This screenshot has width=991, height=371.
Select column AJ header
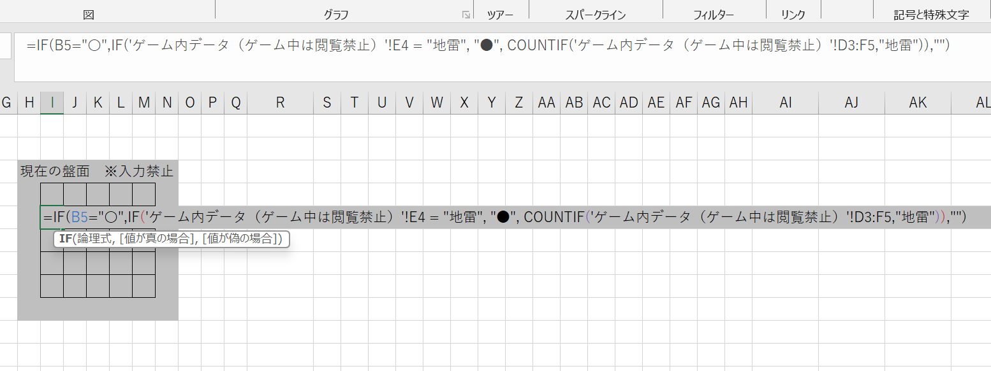click(852, 102)
